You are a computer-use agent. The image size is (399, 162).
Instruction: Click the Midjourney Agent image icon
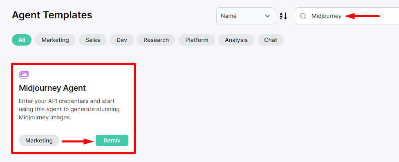pos(24,74)
